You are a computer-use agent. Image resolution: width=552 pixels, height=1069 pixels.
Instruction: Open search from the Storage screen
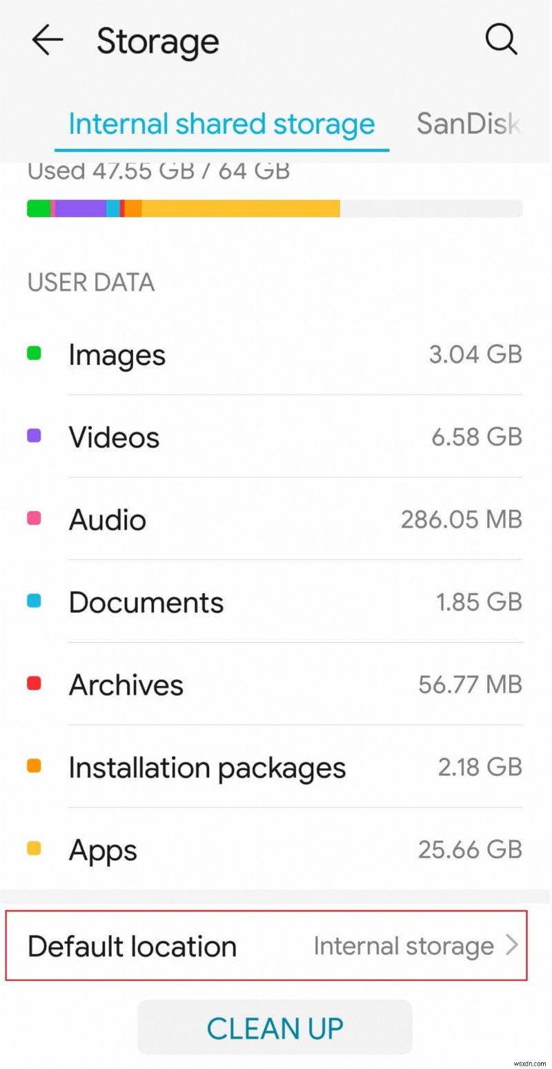502,39
